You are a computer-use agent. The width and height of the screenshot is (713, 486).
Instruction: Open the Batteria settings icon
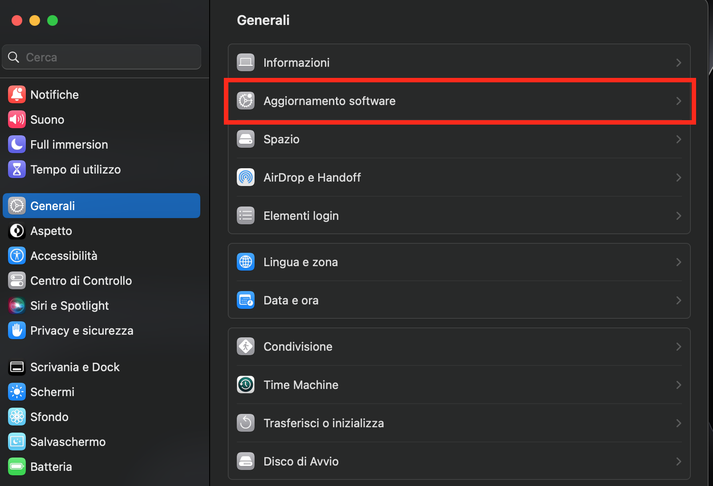tap(16, 466)
